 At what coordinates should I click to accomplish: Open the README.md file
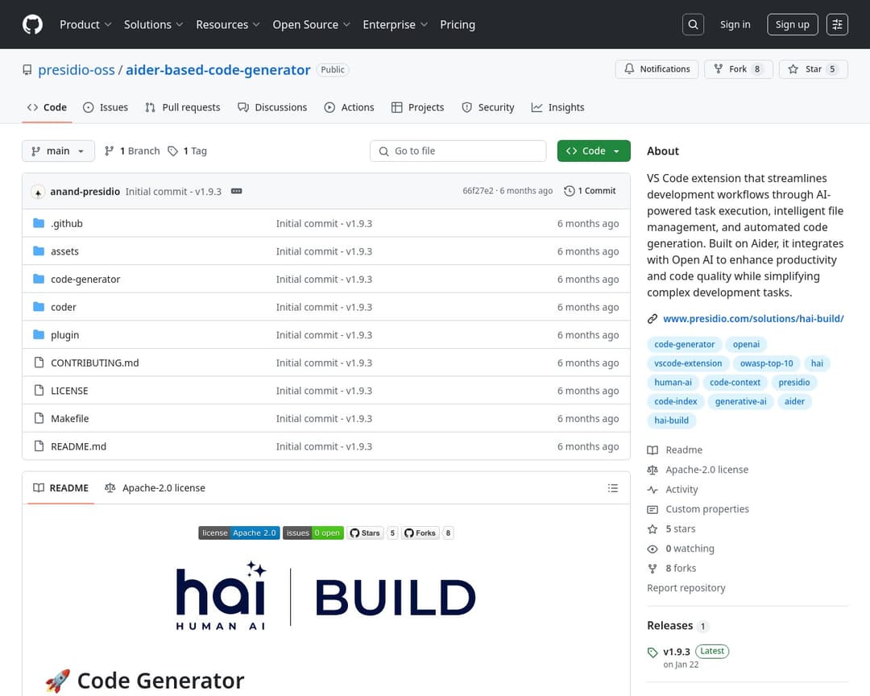point(78,446)
